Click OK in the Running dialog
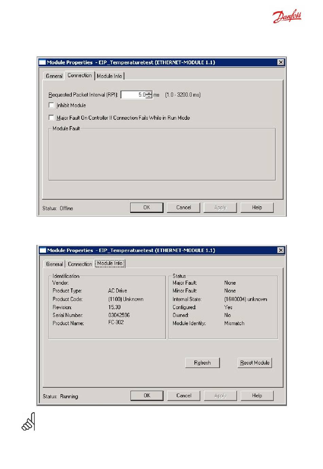This screenshot has width=323, height=469. click(x=147, y=396)
